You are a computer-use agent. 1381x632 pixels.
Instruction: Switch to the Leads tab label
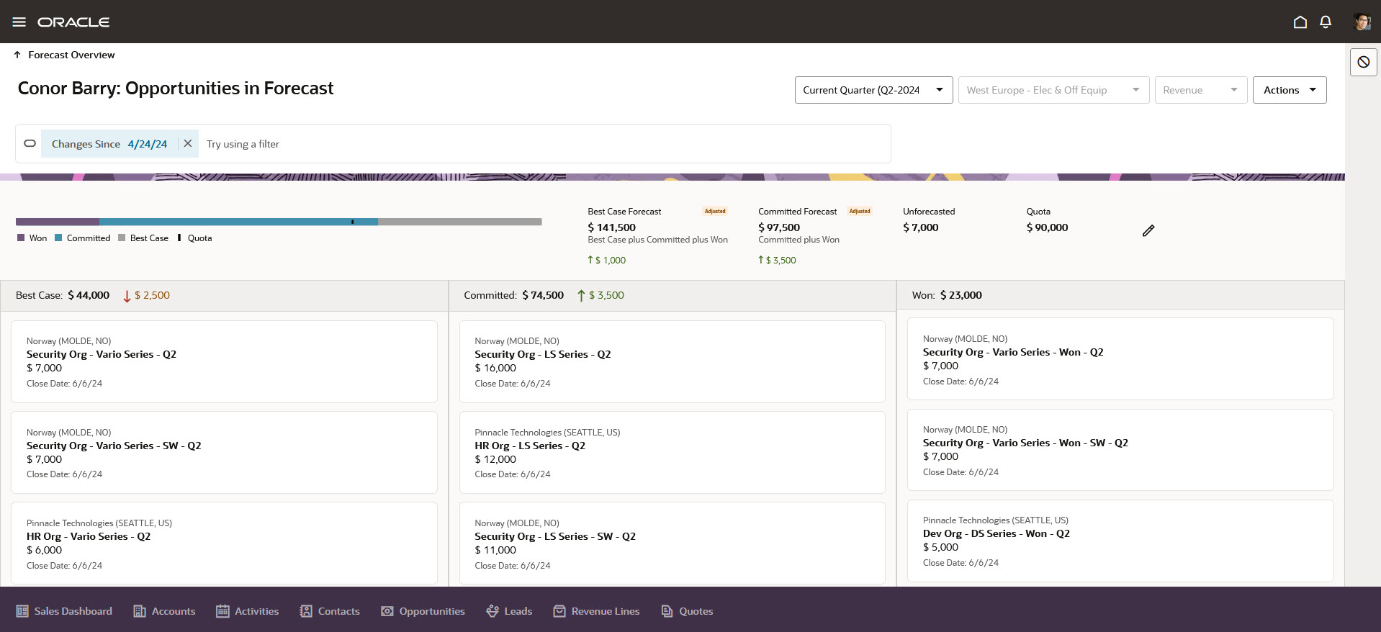[x=518, y=611]
